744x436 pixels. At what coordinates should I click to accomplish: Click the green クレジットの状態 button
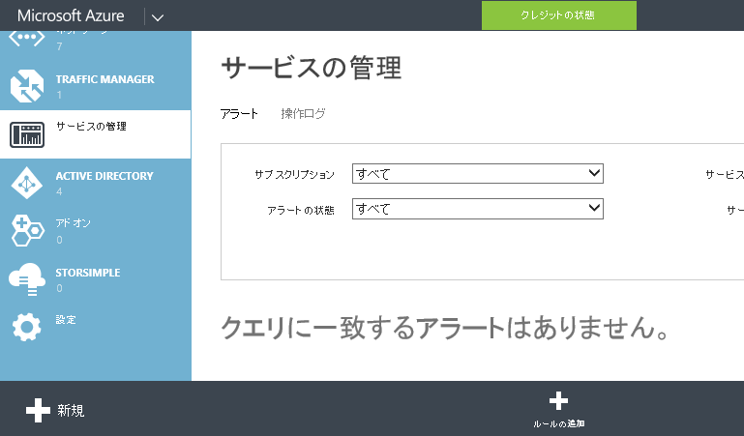[x=559, y=15]
